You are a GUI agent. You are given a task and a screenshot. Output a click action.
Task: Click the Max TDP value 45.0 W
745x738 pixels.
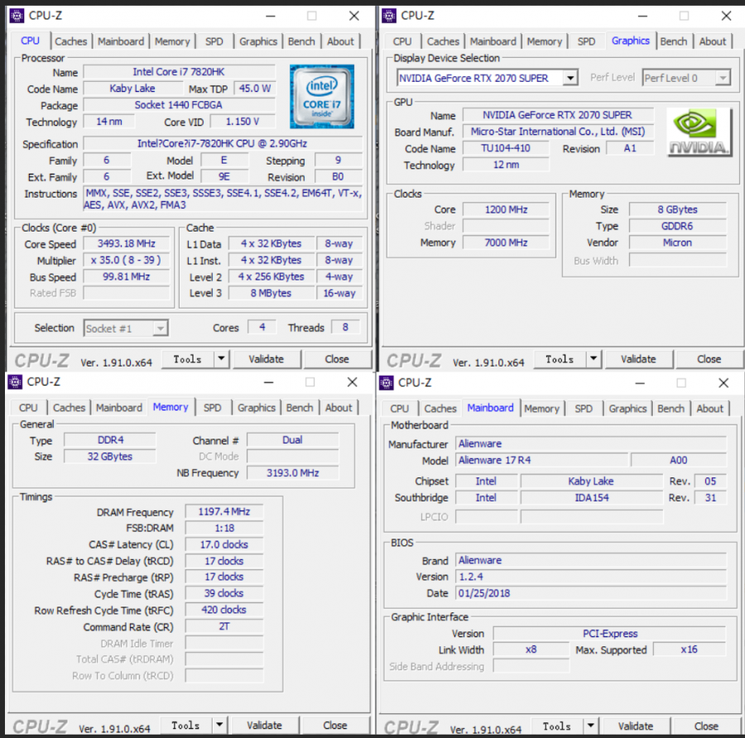point(255,89)
